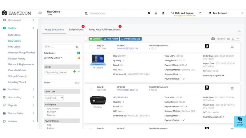Expand the Reports sidebar chevron

click(x=34, y=105)
